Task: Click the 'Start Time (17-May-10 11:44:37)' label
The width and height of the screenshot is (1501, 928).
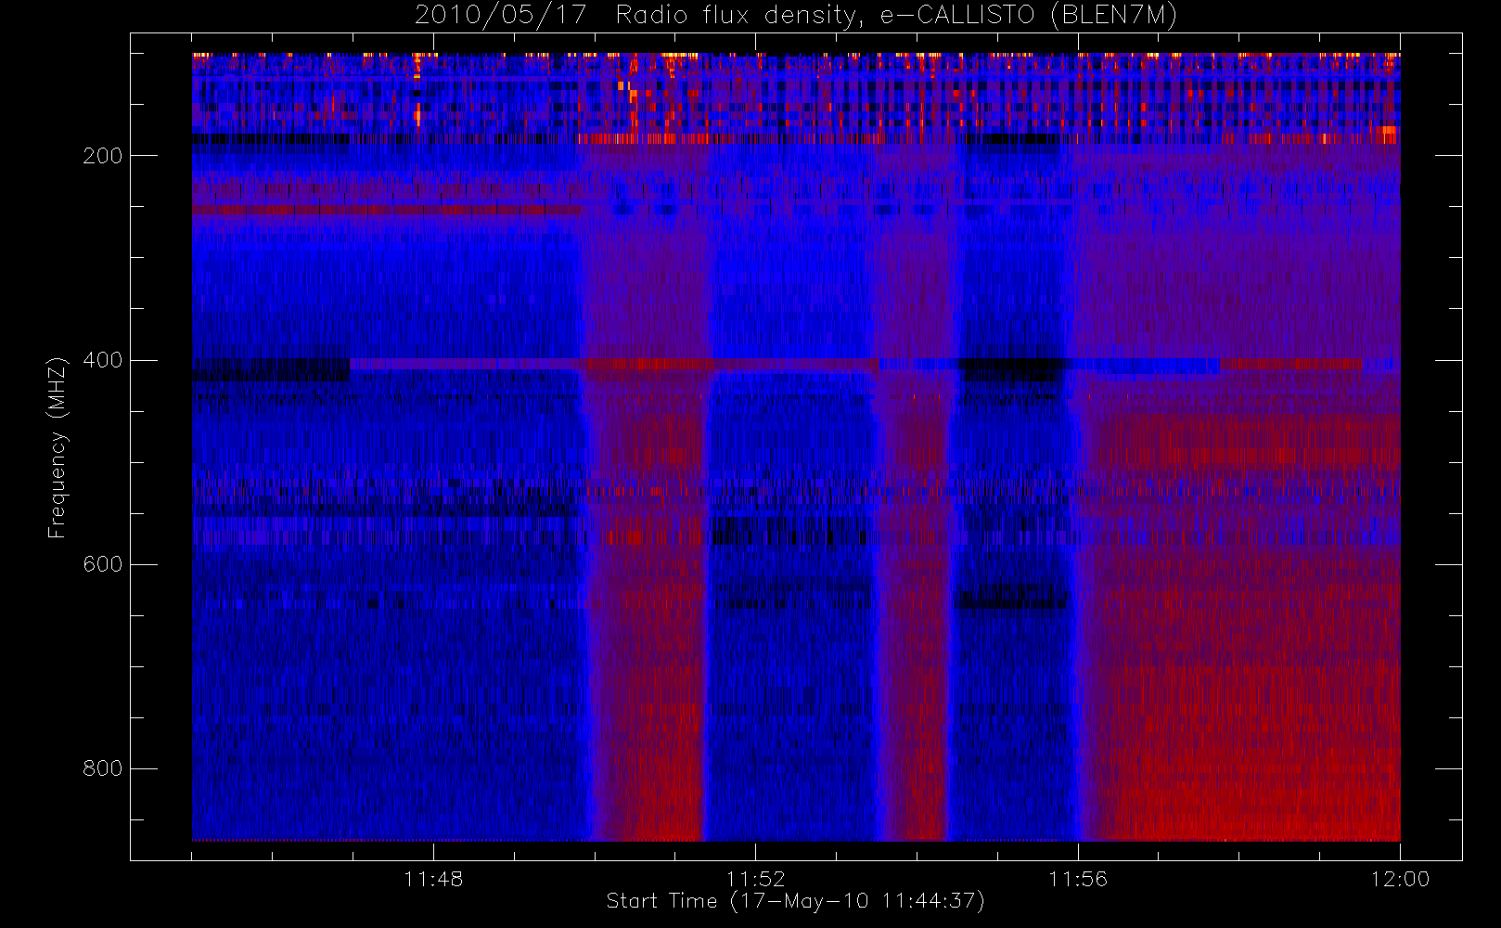Action: (795, 901)
